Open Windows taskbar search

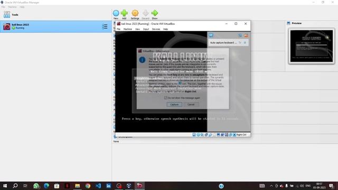coord(15,186)
